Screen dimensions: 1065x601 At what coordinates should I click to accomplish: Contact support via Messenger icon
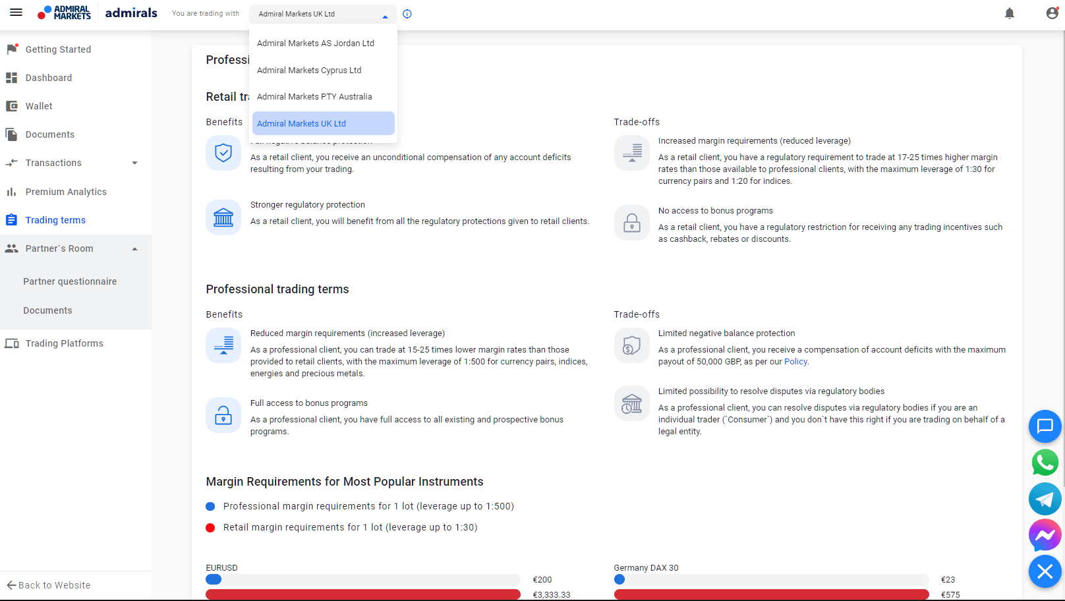click(1045, 535)
